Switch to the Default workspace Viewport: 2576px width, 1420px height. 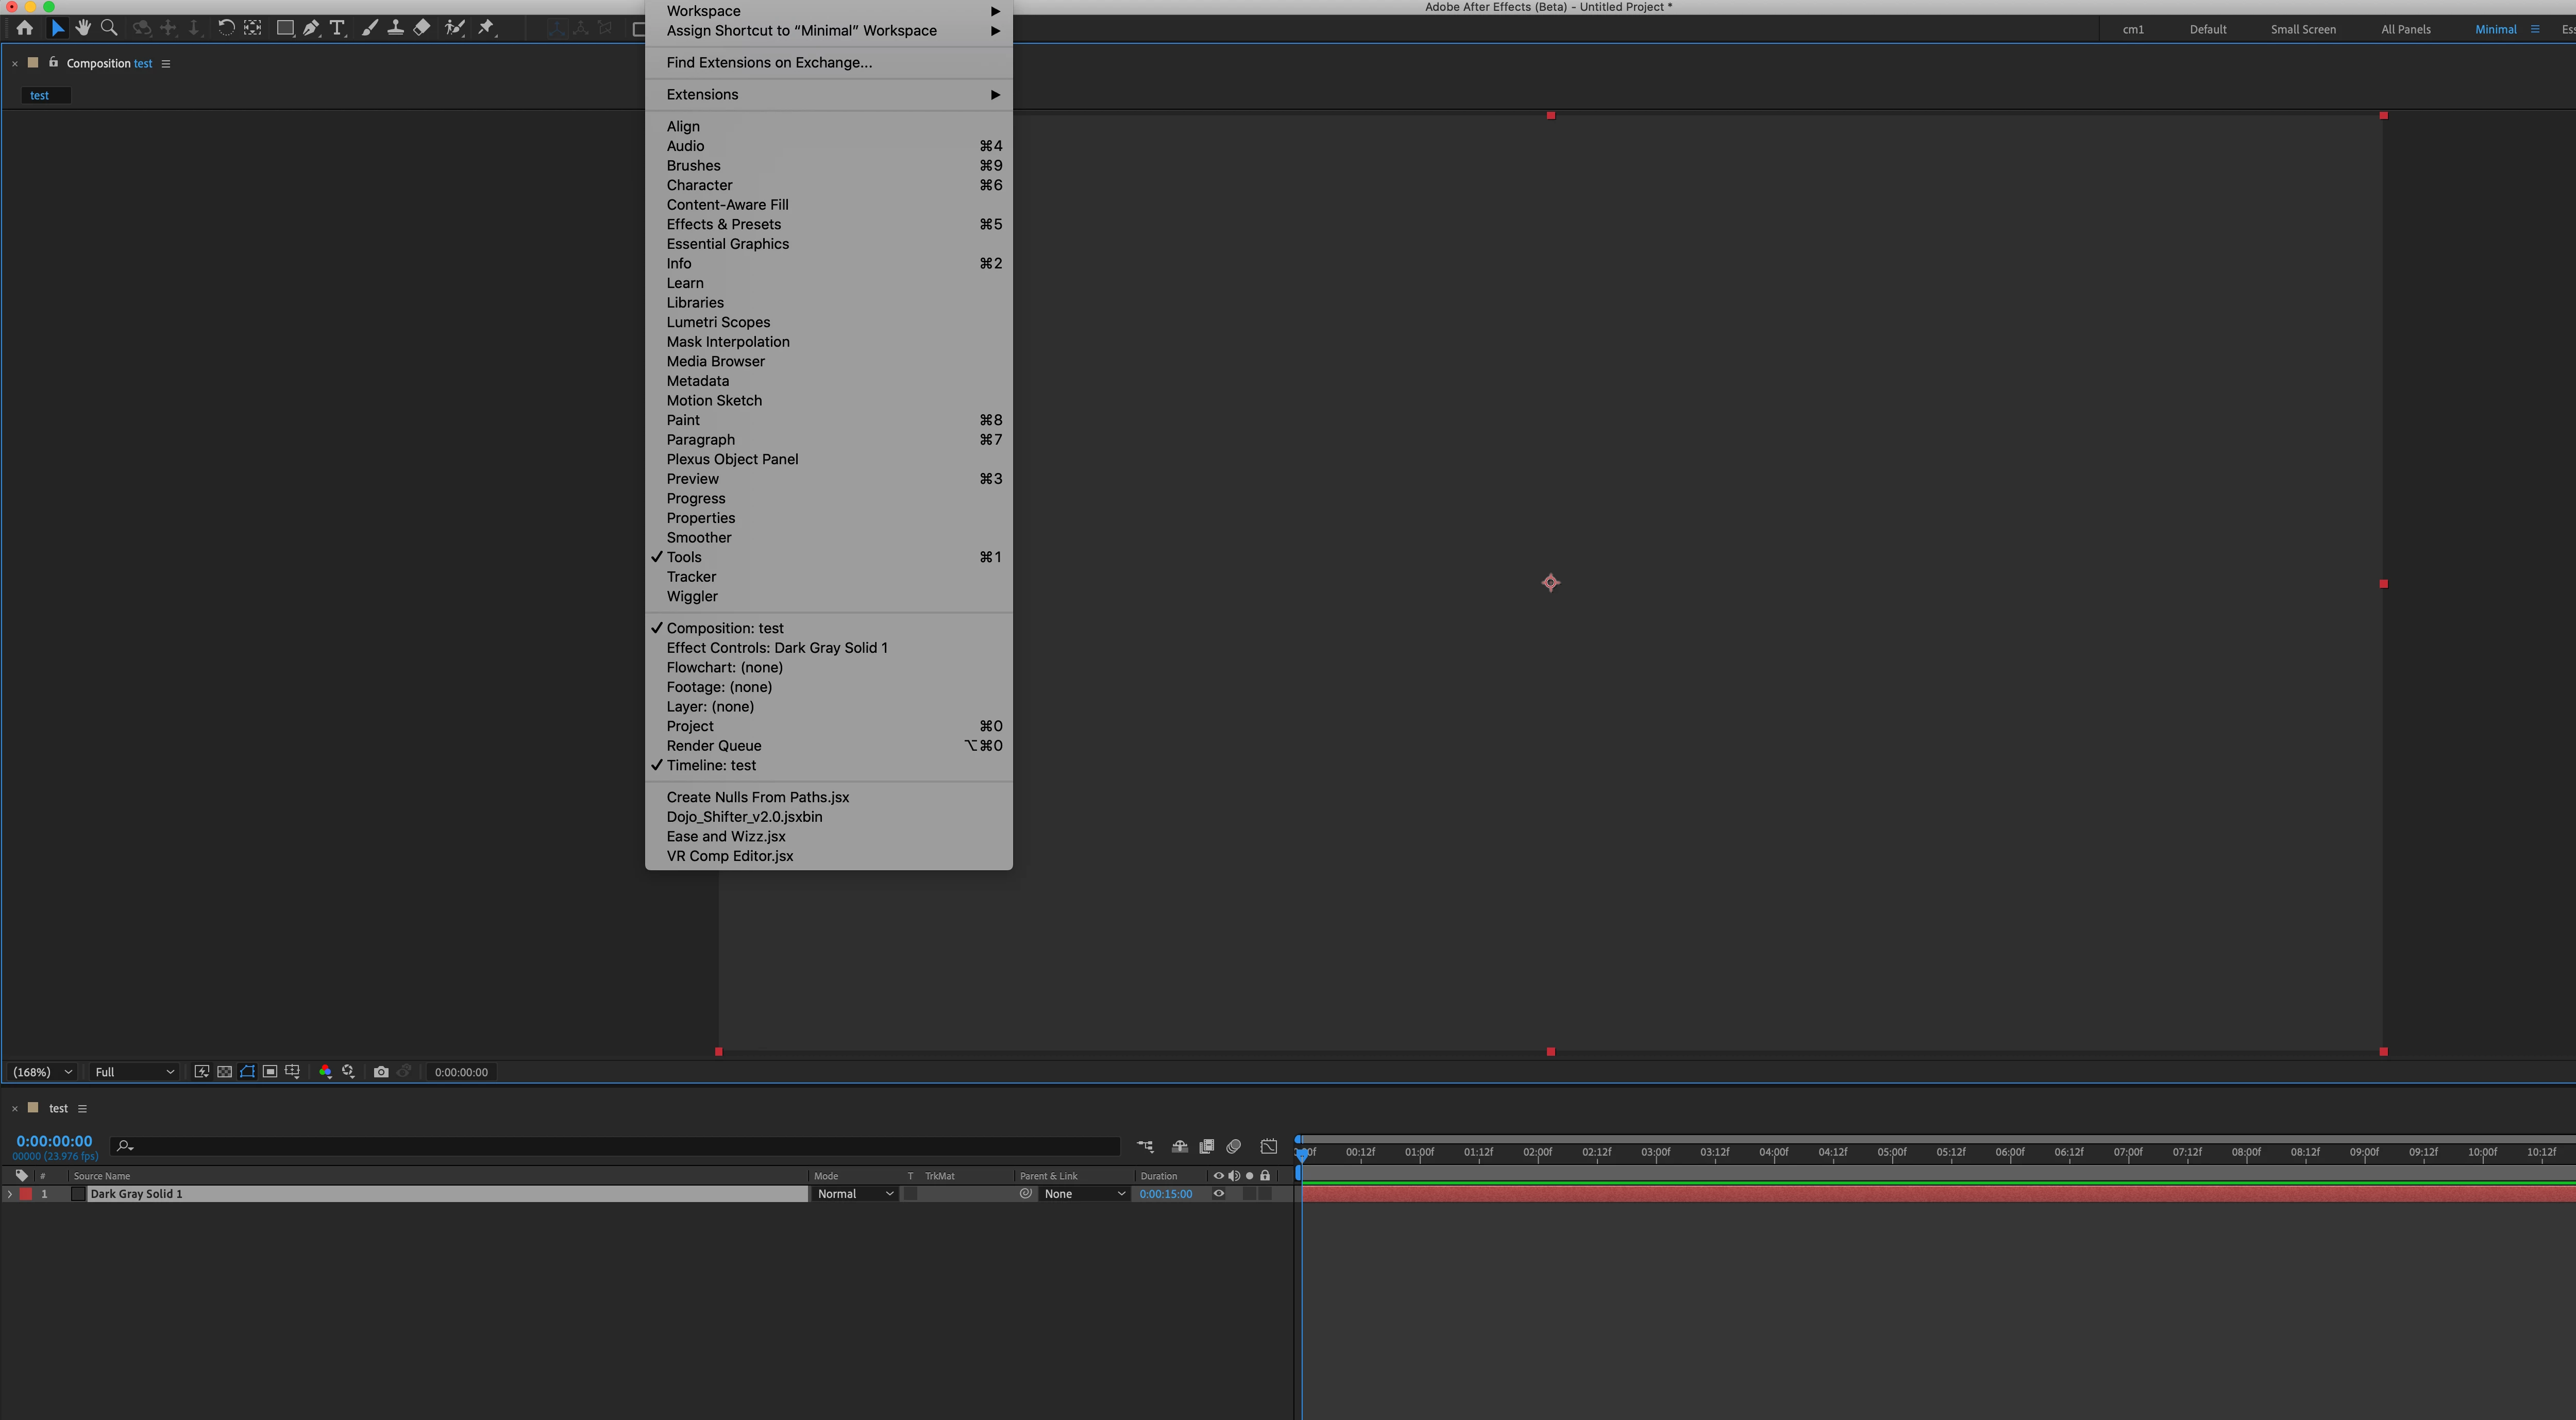(x=2207, y=29)
